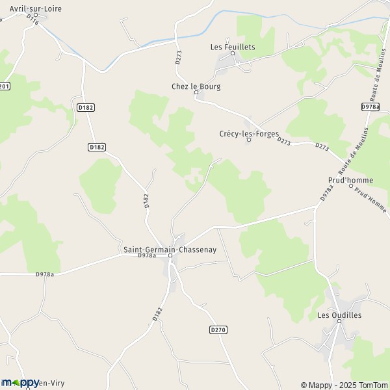
Task: Click the partially visible 201 road shield
Action: click(5, 86)
